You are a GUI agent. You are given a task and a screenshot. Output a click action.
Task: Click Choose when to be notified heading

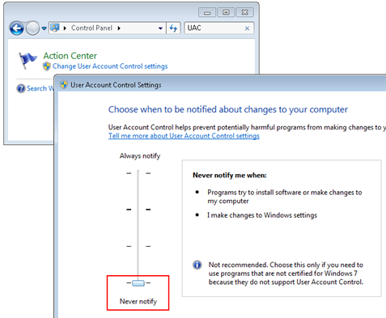228,109
